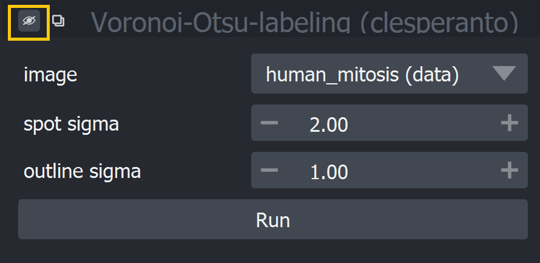Image resolution: width=540 pixels, height=263 pixels.
Task: Click the triangle arrow of the image dropdown
Action: click(x=504, y=73)
